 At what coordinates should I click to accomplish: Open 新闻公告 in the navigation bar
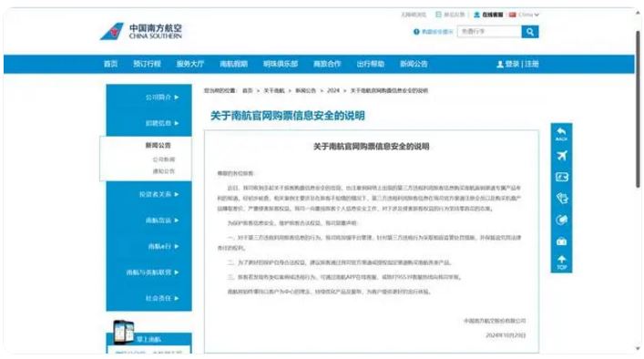click(414, 64)
